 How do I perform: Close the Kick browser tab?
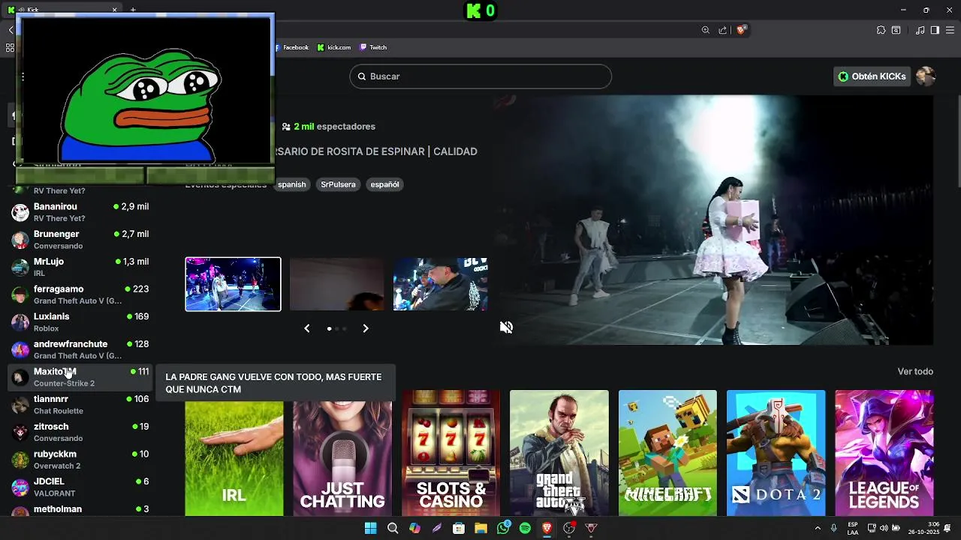[115, 10]
